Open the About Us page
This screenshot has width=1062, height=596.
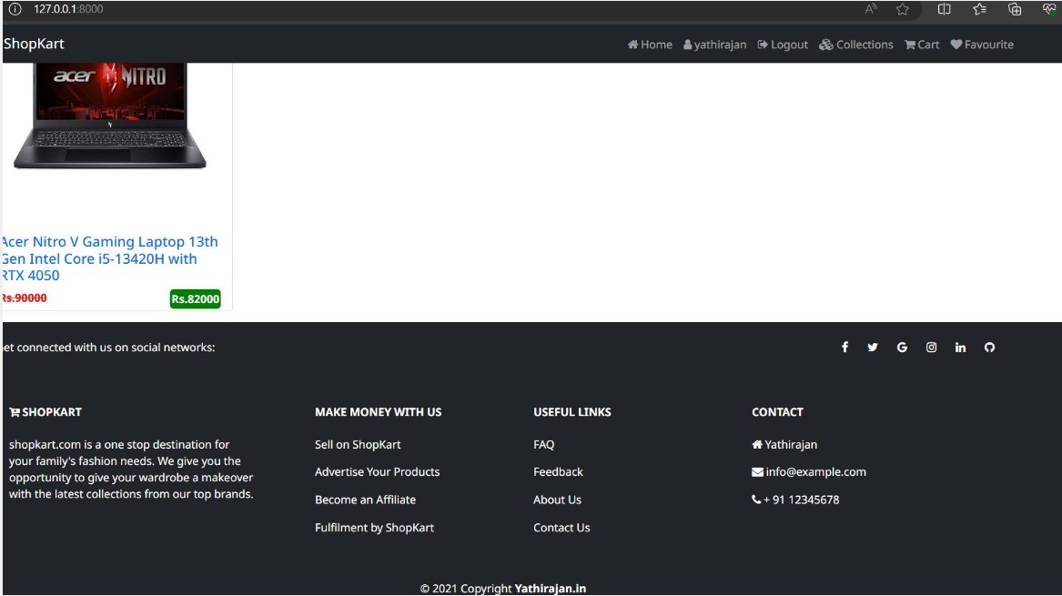[x=557, y=500]
